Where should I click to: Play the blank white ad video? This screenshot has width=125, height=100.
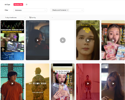pos(63,40)
